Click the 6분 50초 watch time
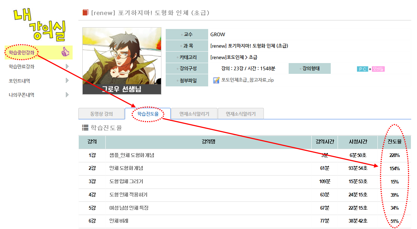Image resolution: width=417 pixels, height=229 pixels. click(x=358, y=155)
